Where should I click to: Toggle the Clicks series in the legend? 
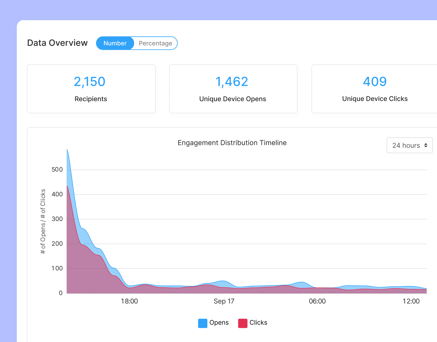click(x=252, y=323)
